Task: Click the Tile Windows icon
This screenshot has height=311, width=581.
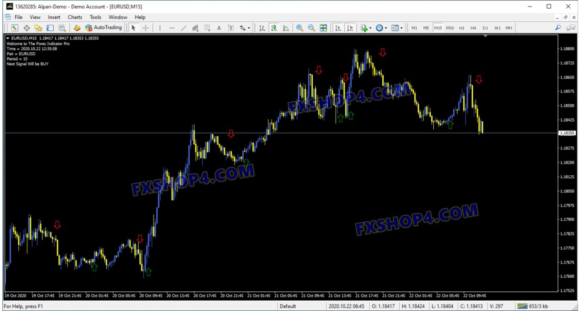Action: (x=323, y=28)
